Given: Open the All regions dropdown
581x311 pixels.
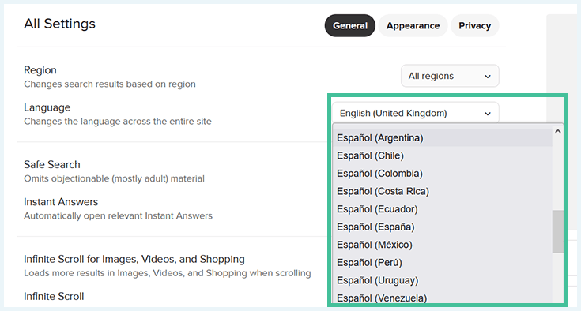Looking at the screenshot, I should coord(450,76).
